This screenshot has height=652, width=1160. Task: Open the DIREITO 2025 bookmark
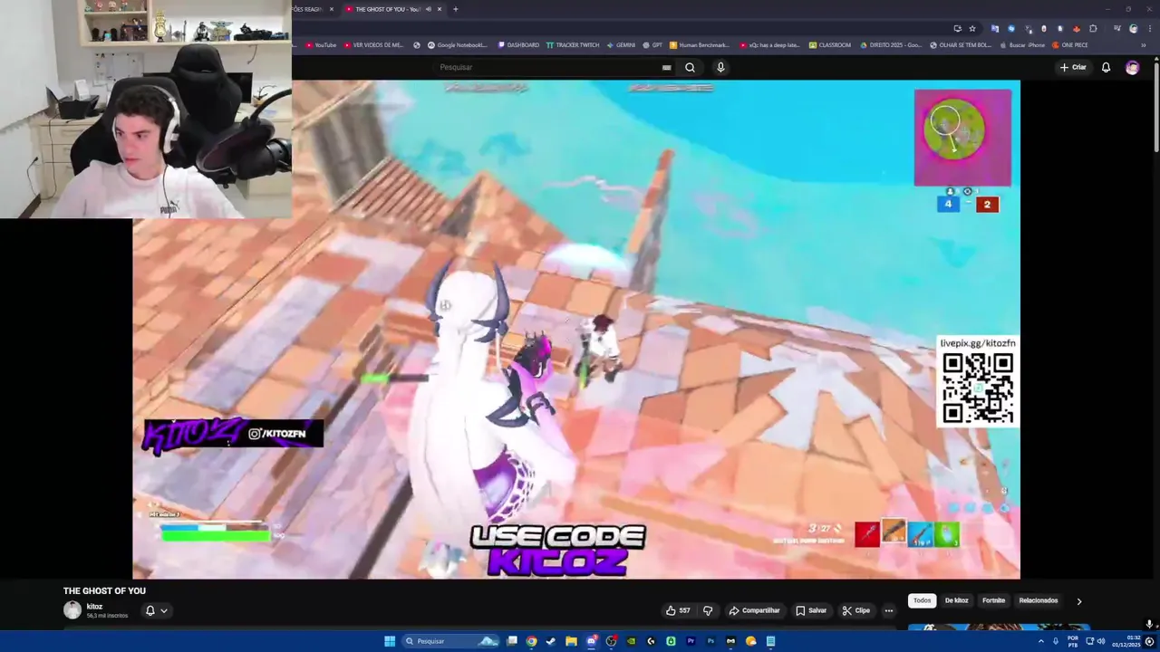click(890, 44)
